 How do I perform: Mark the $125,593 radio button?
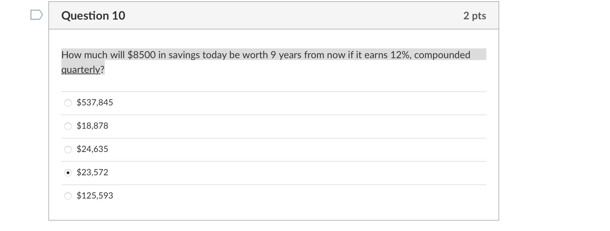(x=68, y=196)
